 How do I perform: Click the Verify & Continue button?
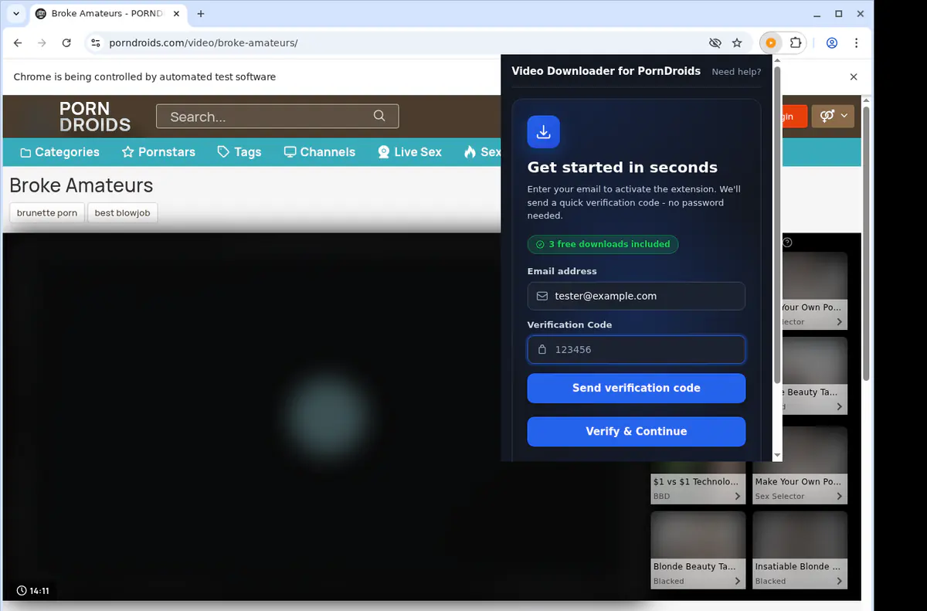(637, 431)
